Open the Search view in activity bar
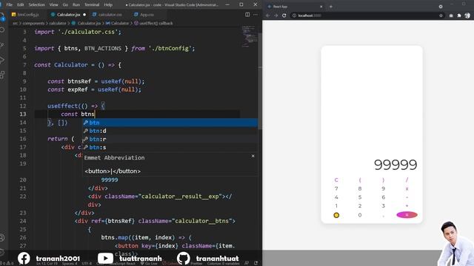 coord(2,30)
